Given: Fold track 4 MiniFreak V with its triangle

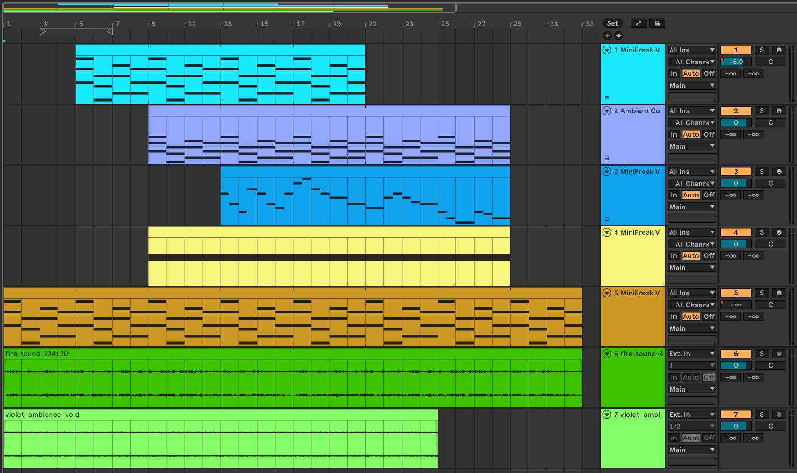Looking at the screenshot, I should point(607,232).
